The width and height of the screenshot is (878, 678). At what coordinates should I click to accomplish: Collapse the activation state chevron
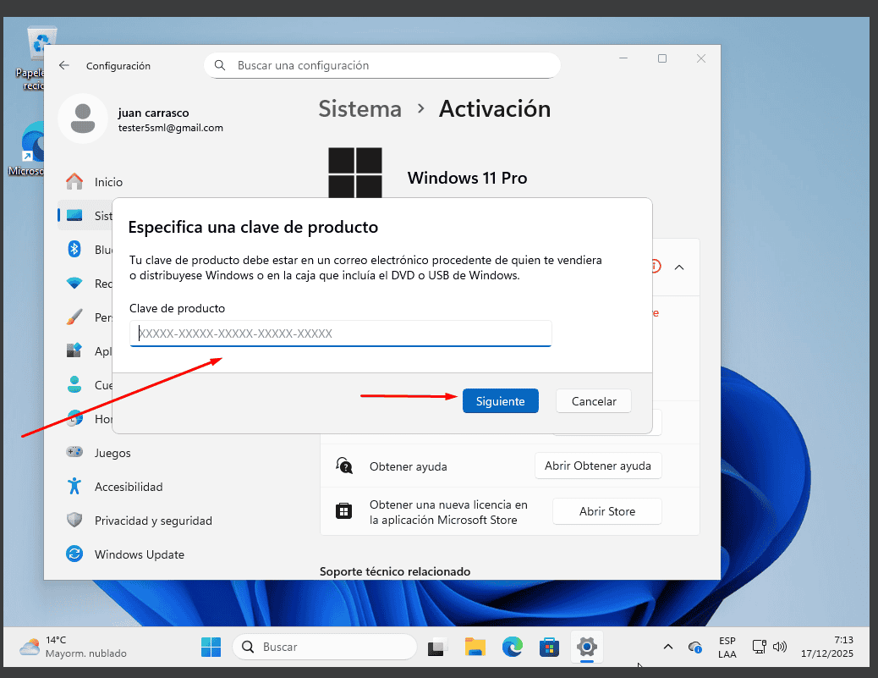[x=678, y=267]
